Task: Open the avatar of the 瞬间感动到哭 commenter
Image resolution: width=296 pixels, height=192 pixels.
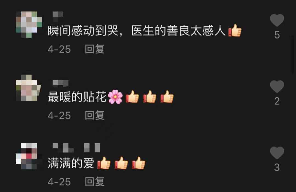Action: [29, 25]
